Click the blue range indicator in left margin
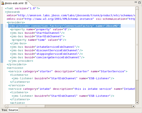Viewport: 142px width, 113px height. pyautogui.click(x=2, y=43)
